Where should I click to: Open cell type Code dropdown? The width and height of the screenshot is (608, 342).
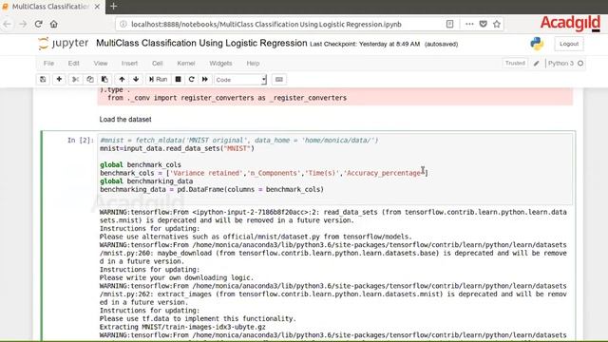point(240,80)
